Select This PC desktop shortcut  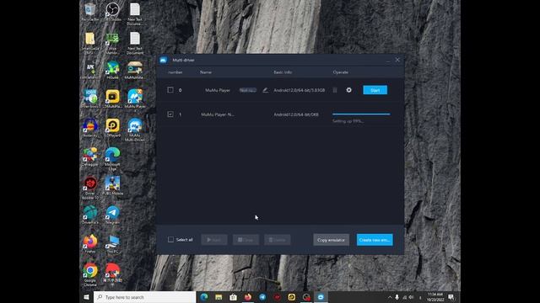click(112, 243)
